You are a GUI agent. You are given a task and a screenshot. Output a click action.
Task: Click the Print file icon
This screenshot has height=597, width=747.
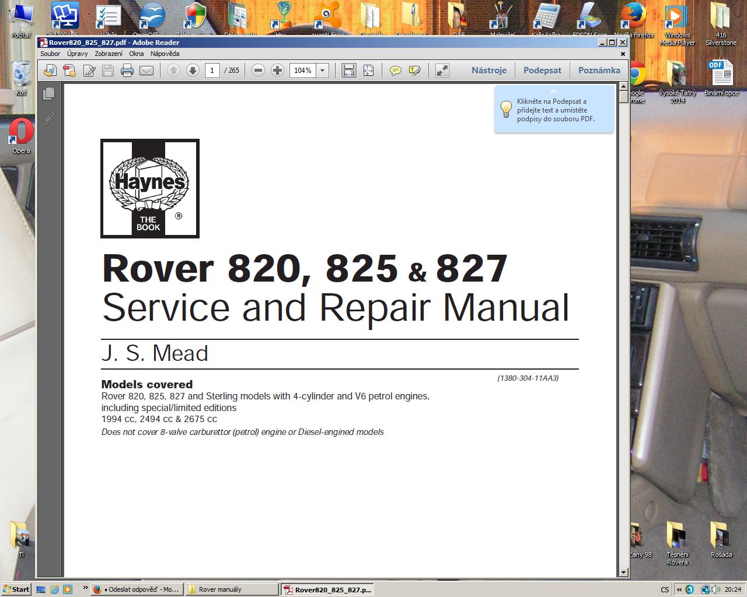[127, 71]
